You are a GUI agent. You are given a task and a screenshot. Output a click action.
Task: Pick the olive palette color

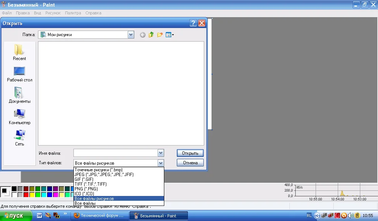32,189
